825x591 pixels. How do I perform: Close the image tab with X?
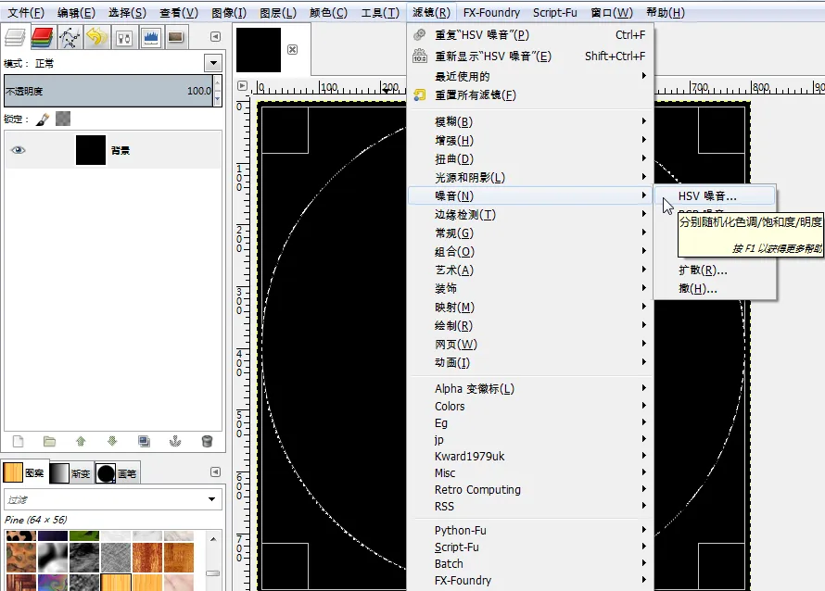[x=293, y=49]
